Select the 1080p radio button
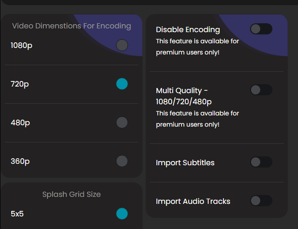The height and width of the screenshot is (229, 298). (x=122, y=45)
